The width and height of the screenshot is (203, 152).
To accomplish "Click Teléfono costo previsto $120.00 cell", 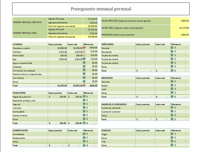I will [x=58, y=52].
